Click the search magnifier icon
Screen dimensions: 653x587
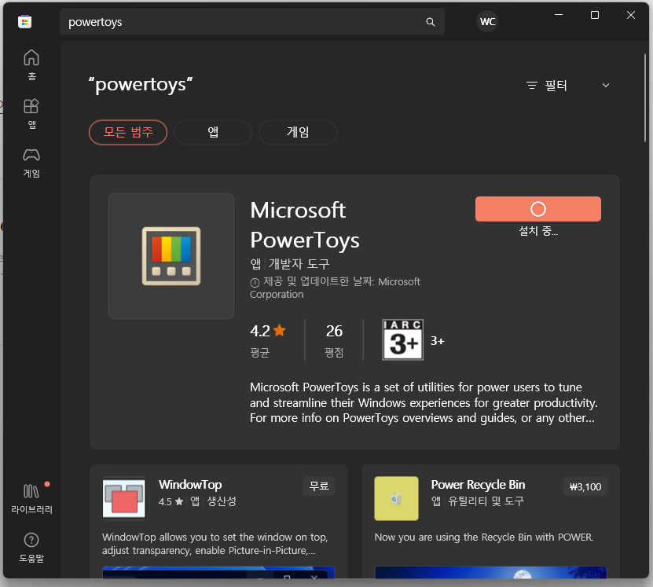(x=431, y=22)
